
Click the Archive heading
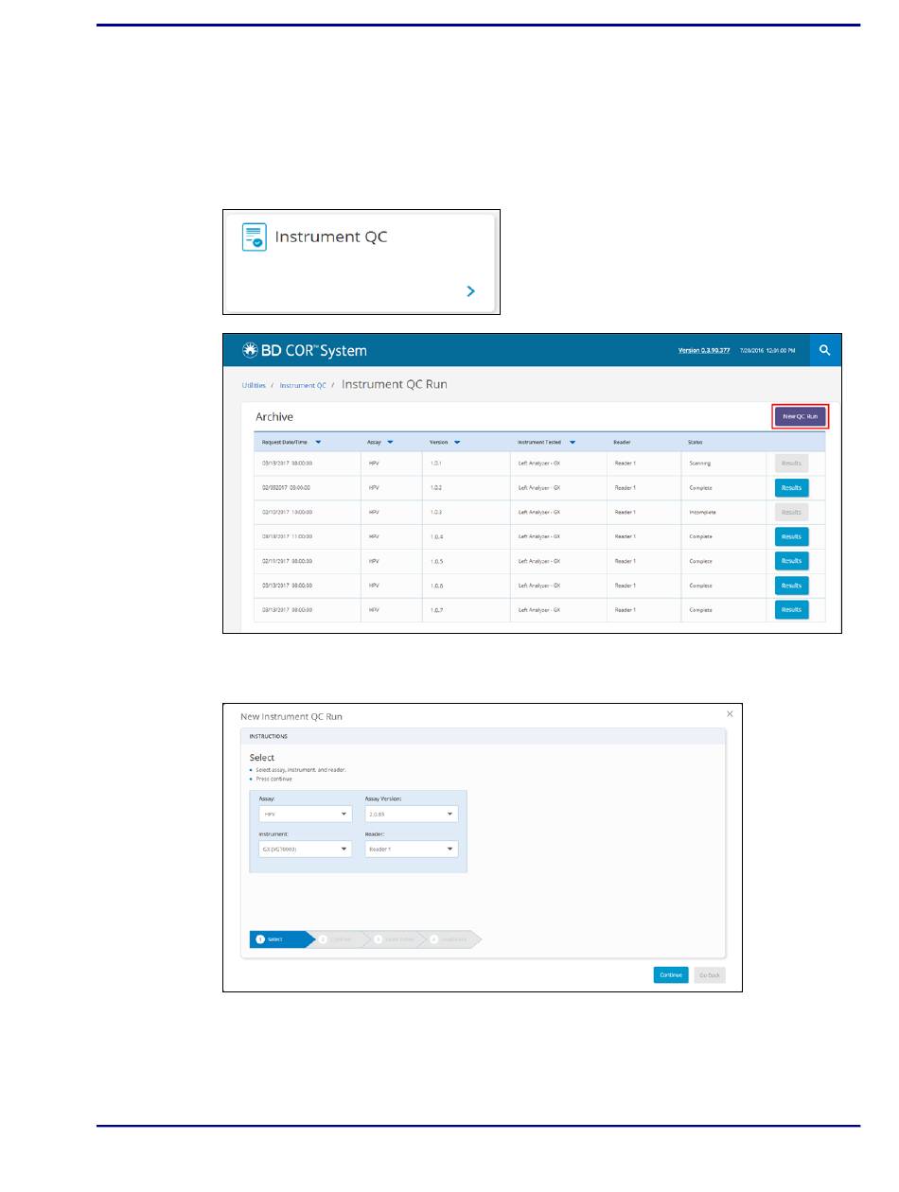point(274,416)
